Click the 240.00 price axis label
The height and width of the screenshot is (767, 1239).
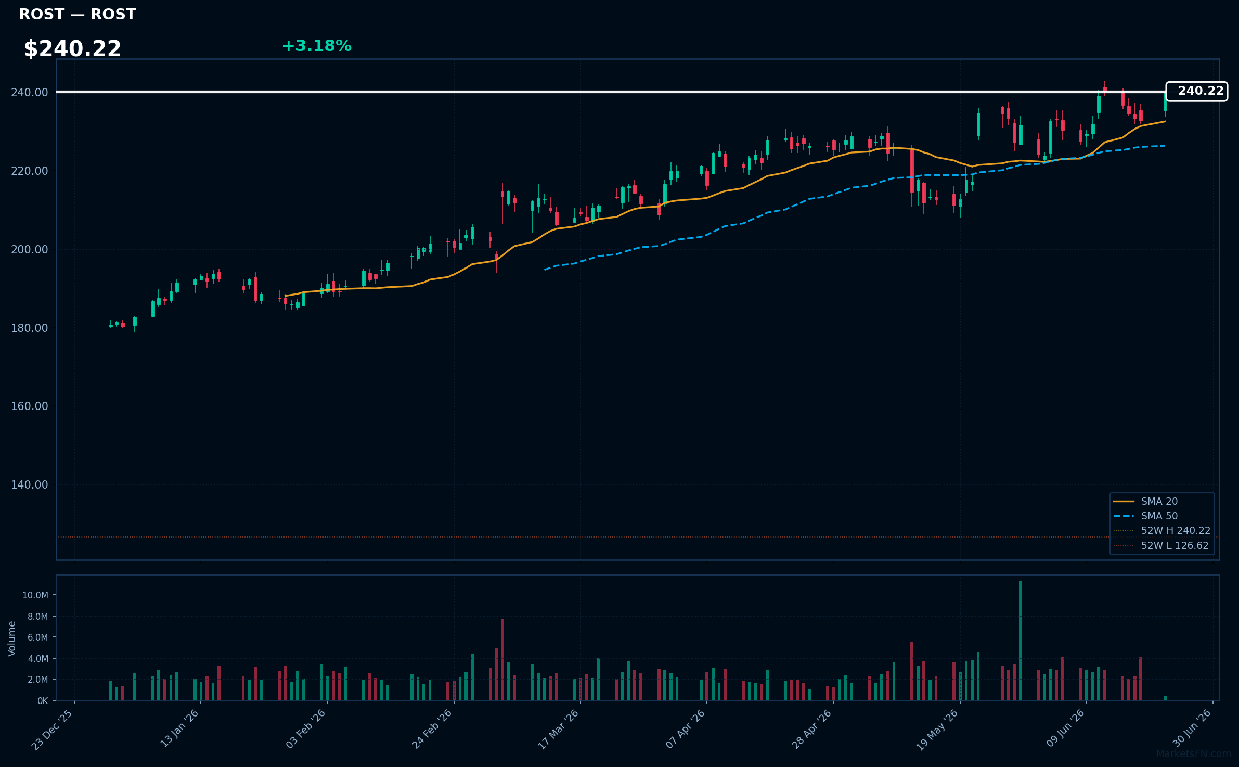tap(30, 93)
